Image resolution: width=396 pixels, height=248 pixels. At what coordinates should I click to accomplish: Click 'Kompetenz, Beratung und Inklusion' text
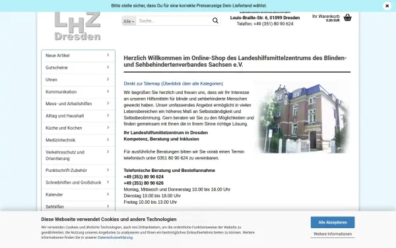pos(162,139)
